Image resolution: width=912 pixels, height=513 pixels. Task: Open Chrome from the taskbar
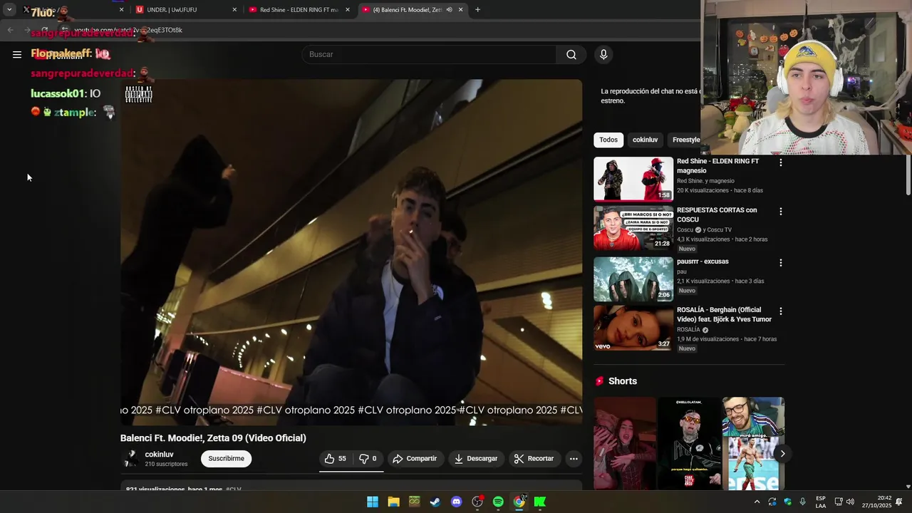point(519,502)
